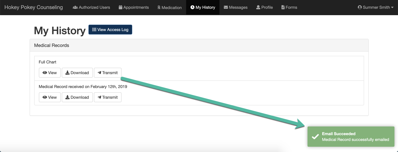Viewport: 398px width, 152px height.
Task: Click the Medical Records panel header
Action: (199, 45)
